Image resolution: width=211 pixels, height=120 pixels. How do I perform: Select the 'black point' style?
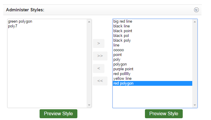tap(123, 31)
